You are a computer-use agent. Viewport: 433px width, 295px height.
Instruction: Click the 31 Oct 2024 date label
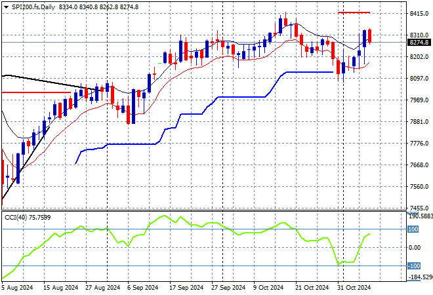point(354,288)
